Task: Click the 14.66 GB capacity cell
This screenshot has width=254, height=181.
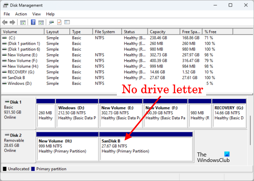Action: (x=157, y=72)
